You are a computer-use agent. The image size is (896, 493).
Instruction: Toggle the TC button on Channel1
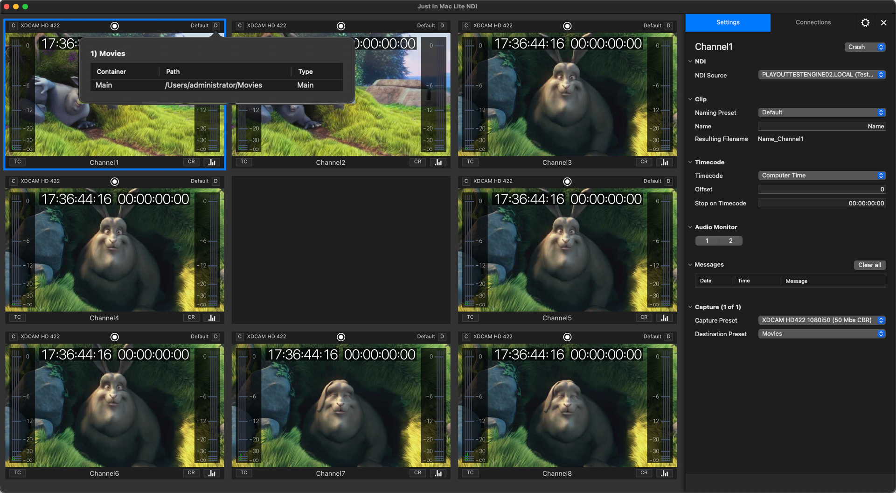click(x=18, y=162)
